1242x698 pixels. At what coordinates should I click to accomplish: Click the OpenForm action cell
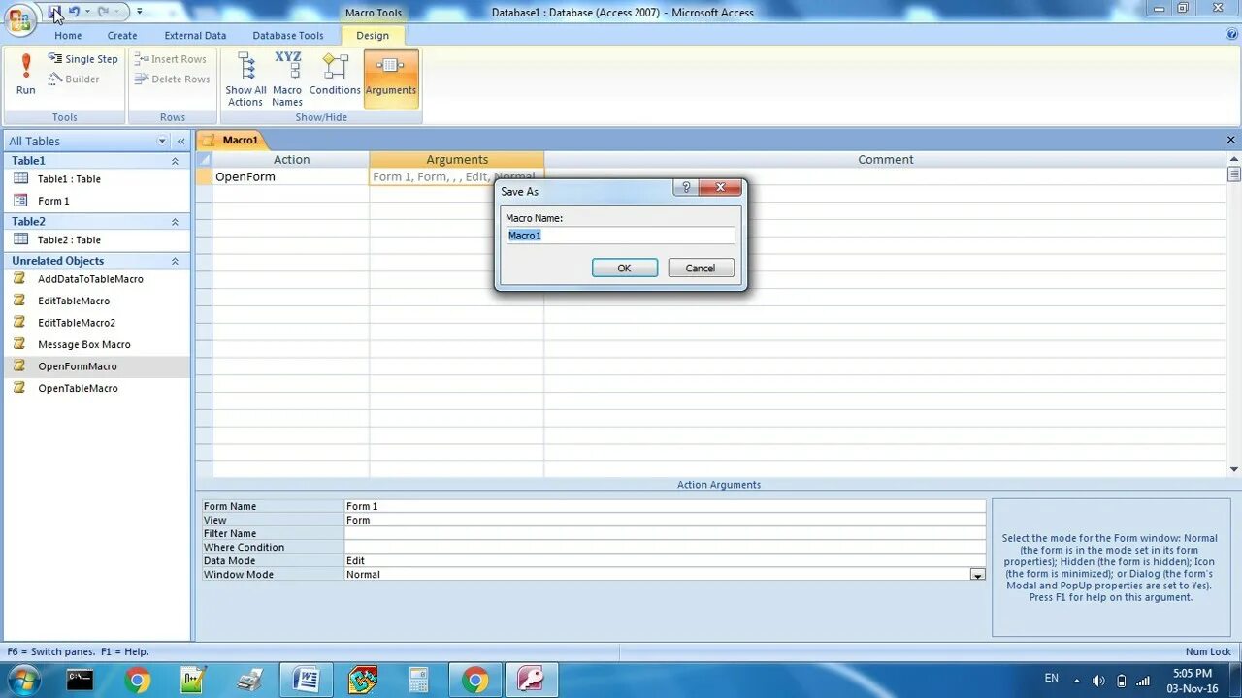pos(290,176)
